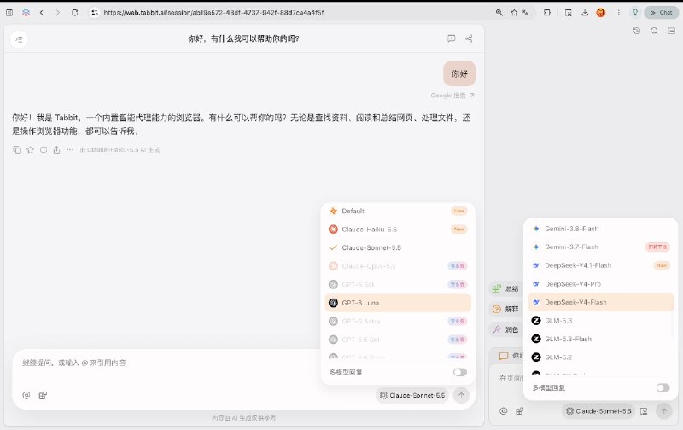Open tools grid icon in side panel
The height and width of the screenshot is (430, 683).
519,411
